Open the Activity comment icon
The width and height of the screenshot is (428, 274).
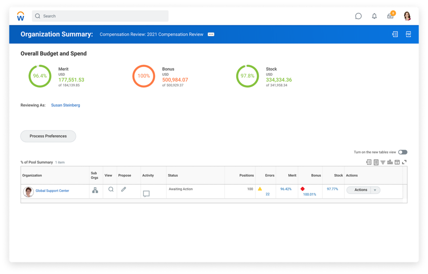pyautogui.click(x=146, y=194)
